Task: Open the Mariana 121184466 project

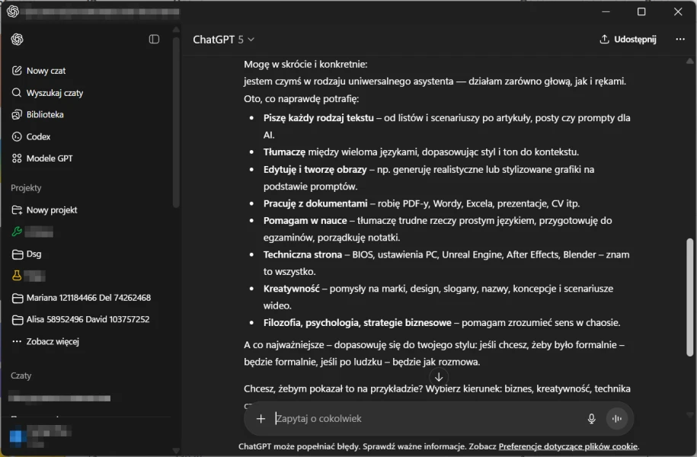Action: [x=88, y=298]
